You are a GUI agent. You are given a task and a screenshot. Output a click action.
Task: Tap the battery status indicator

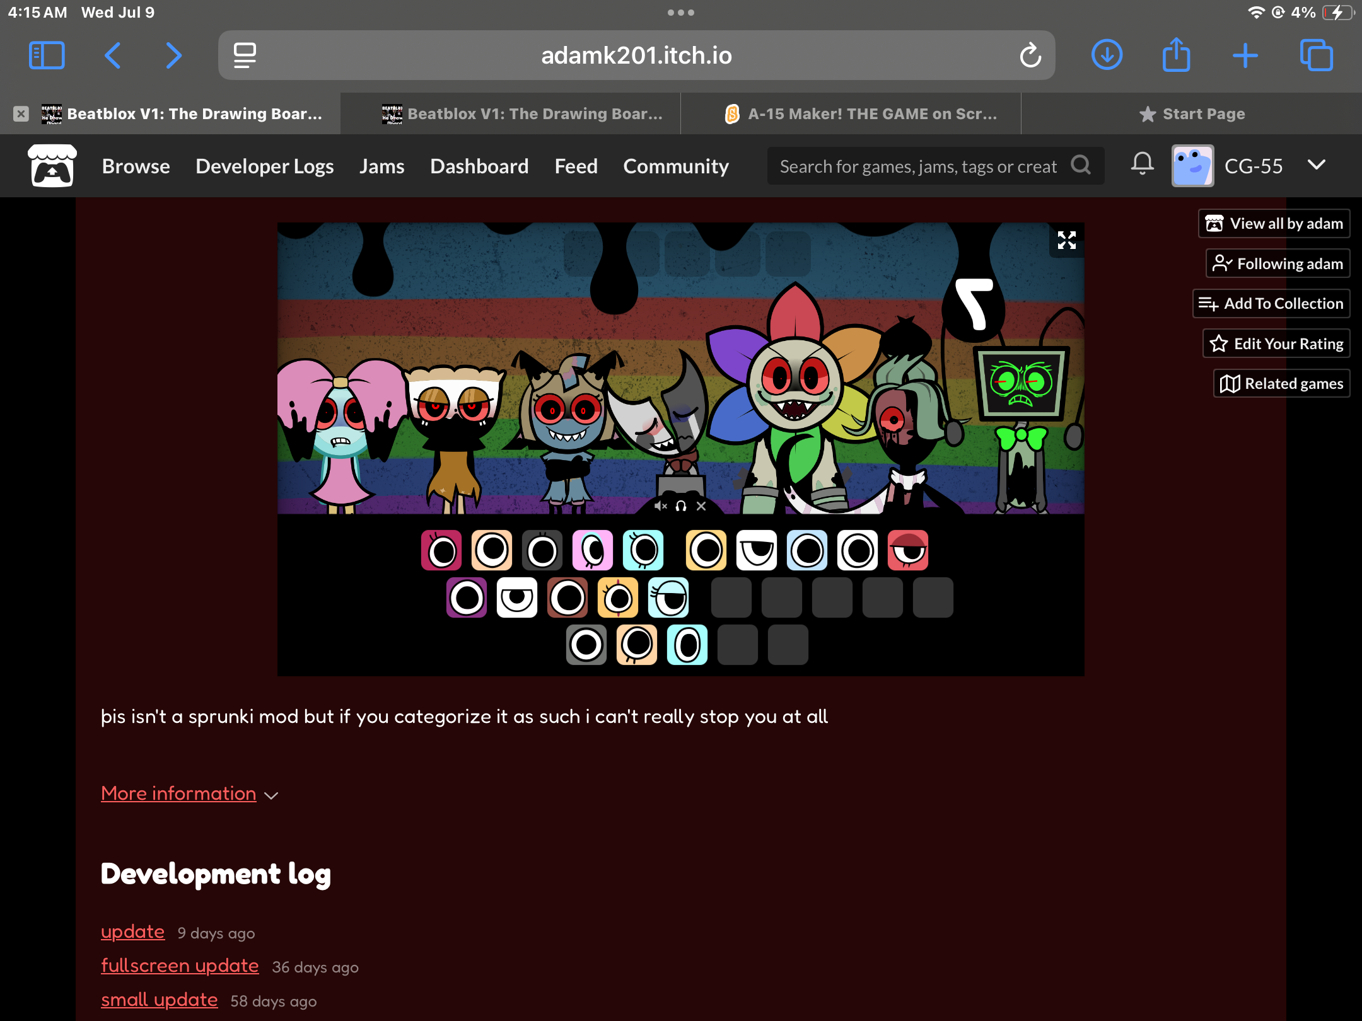click(1337, 13)
